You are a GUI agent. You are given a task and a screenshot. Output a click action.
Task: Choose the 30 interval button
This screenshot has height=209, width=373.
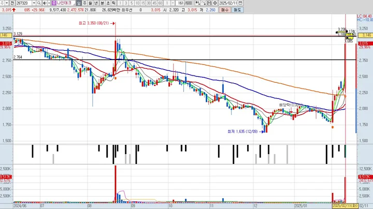149,3
